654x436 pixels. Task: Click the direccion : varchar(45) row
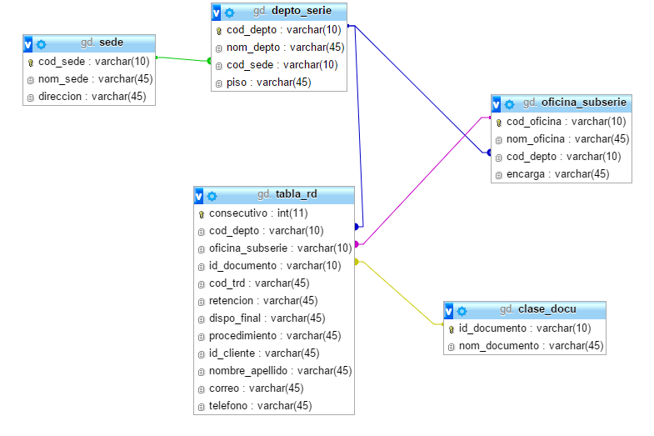point(89,97)
